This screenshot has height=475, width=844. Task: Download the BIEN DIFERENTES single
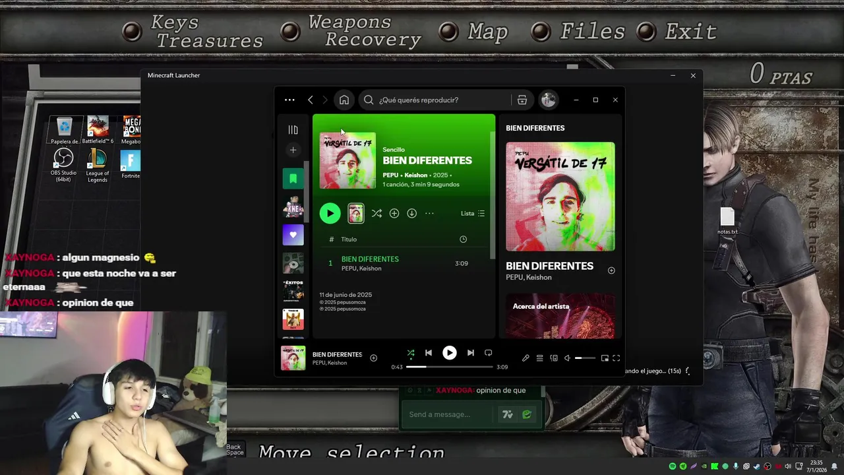pos(411,214)
